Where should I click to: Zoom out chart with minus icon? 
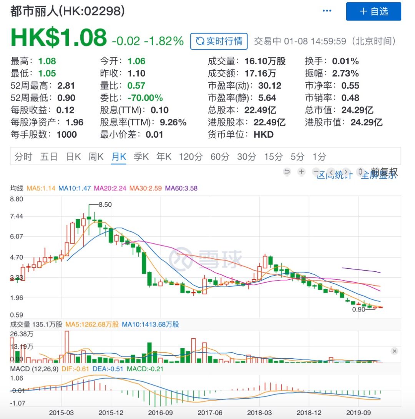pos(316,171)
